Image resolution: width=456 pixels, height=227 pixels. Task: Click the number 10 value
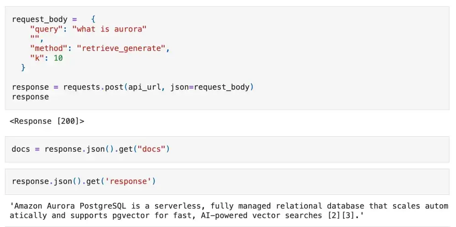point(58,58)
